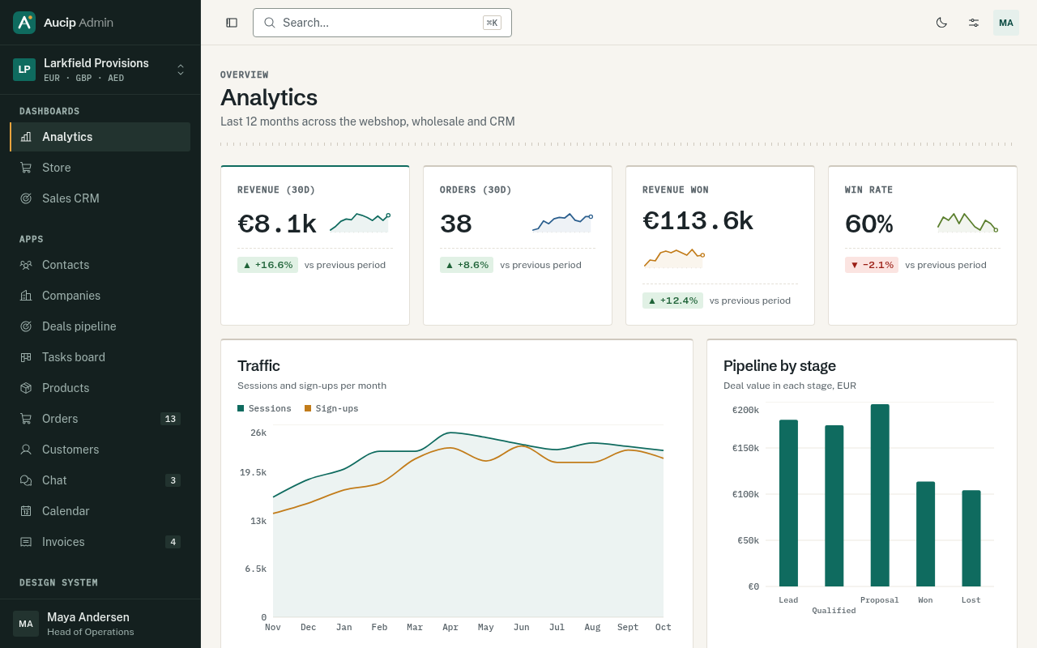Open the Analytics dashboard item
1037x648 pixels.
coord(100,137)
